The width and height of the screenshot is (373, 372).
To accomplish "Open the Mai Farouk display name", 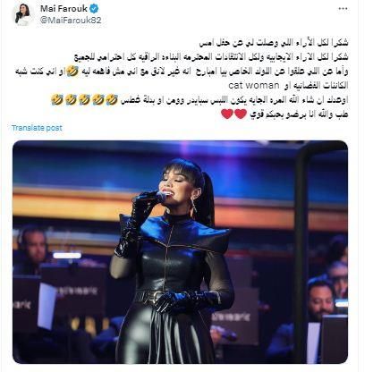I will pyautogui.click(x=64, y=9).
